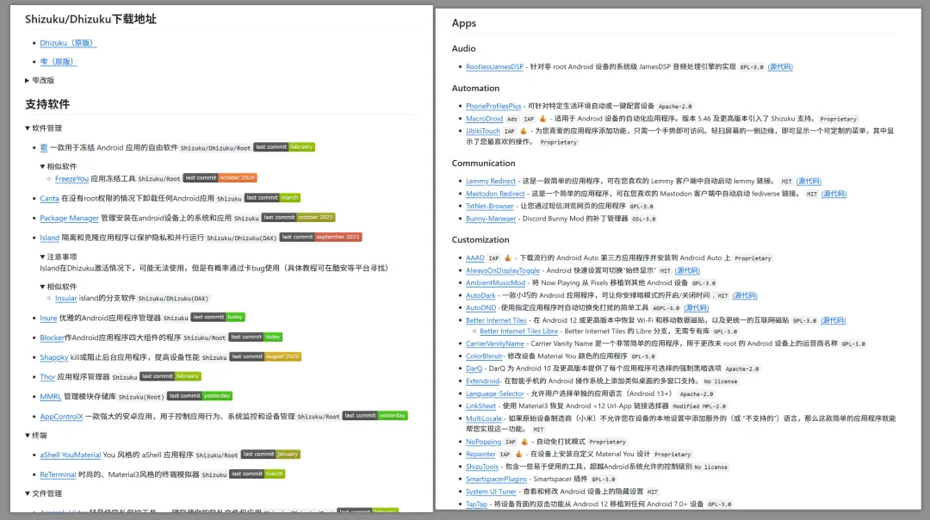Click the last commit badge on ReTerminal row

pos(257,474)
